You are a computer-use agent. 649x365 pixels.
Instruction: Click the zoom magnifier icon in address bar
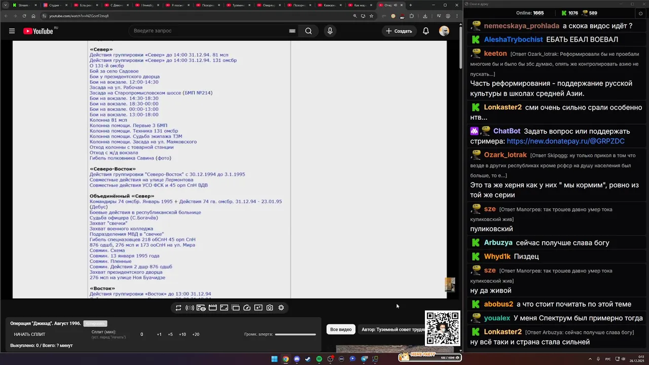pyautogui.click(x=355, y=16)
